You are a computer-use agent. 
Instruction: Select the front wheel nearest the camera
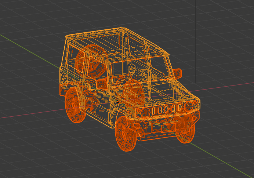pyautogui.click(x=126, y=134)
